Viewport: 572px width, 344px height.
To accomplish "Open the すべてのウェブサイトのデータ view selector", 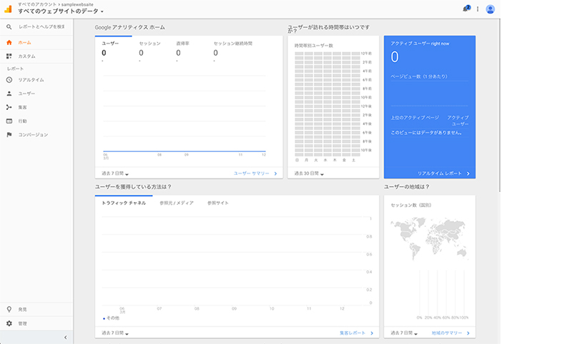I will [x=61, y=11].
